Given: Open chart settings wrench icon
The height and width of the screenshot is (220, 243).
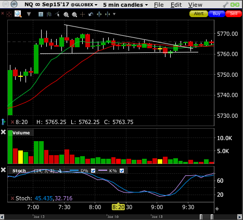Looking at the screenshot, I should pyautogui.click(x=225, y=5).
